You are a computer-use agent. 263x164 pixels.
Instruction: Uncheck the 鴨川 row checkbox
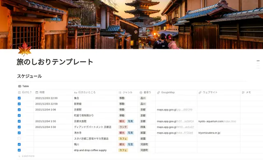(x=19, y=144)
